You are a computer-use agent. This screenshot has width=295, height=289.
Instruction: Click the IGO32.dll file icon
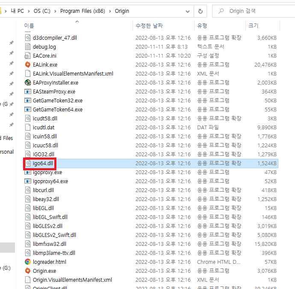click(28, 154)
